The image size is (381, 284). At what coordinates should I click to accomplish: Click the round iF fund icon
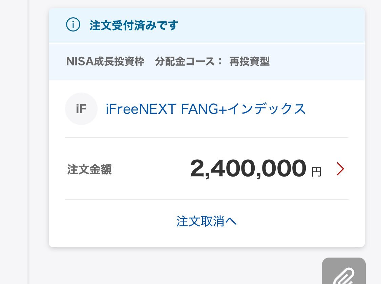click(81, 109)
